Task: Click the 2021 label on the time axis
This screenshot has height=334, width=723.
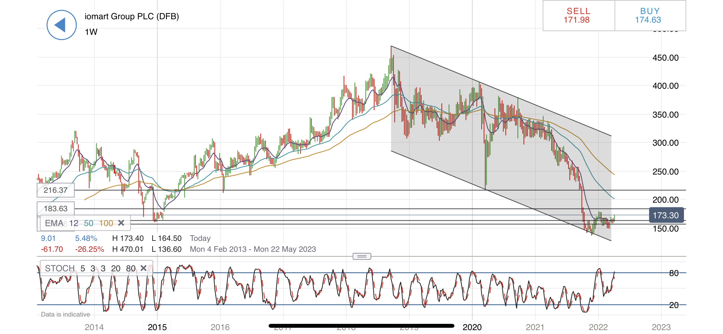Action: click(x=535, y=327)
